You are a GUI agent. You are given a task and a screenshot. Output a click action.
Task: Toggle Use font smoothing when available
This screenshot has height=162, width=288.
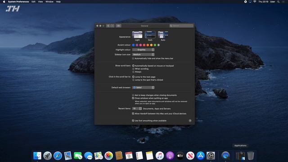133,121
